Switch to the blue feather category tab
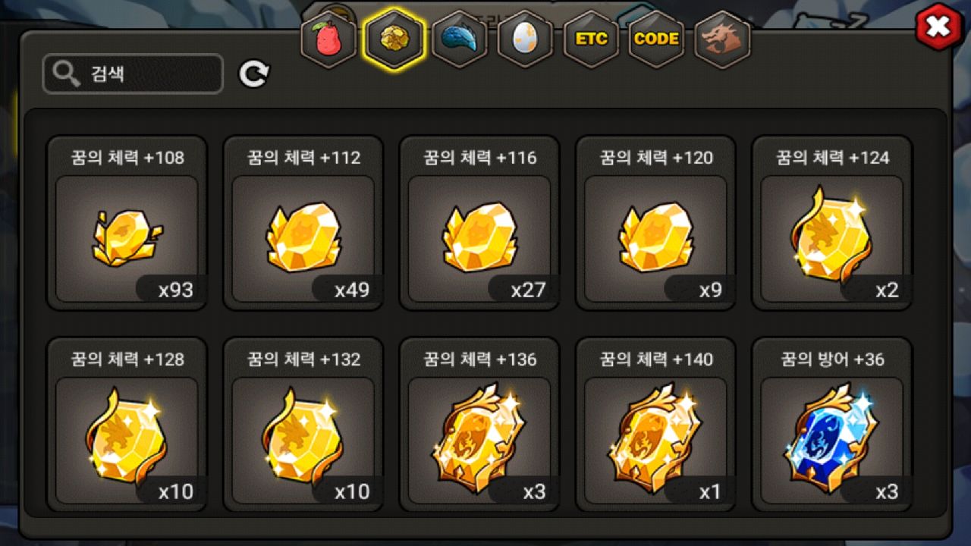The width and height of the screenshot is (971, 546). [460, 39]
